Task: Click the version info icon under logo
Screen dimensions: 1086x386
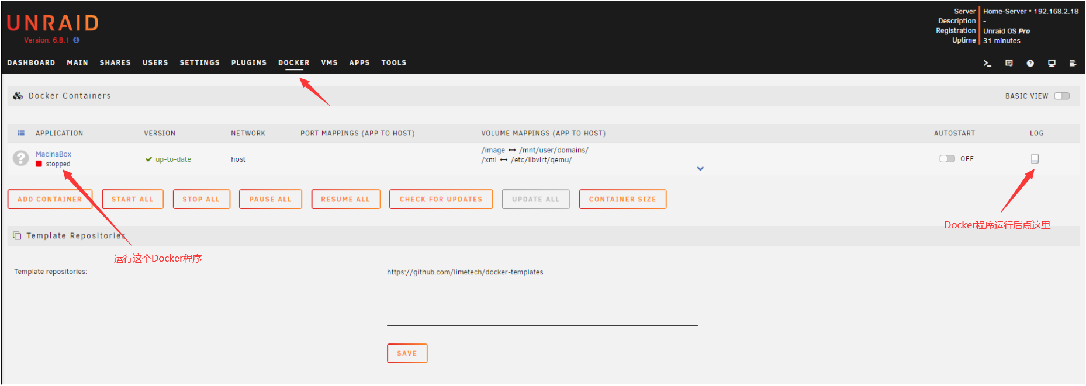Action: [x=77, y=40]
